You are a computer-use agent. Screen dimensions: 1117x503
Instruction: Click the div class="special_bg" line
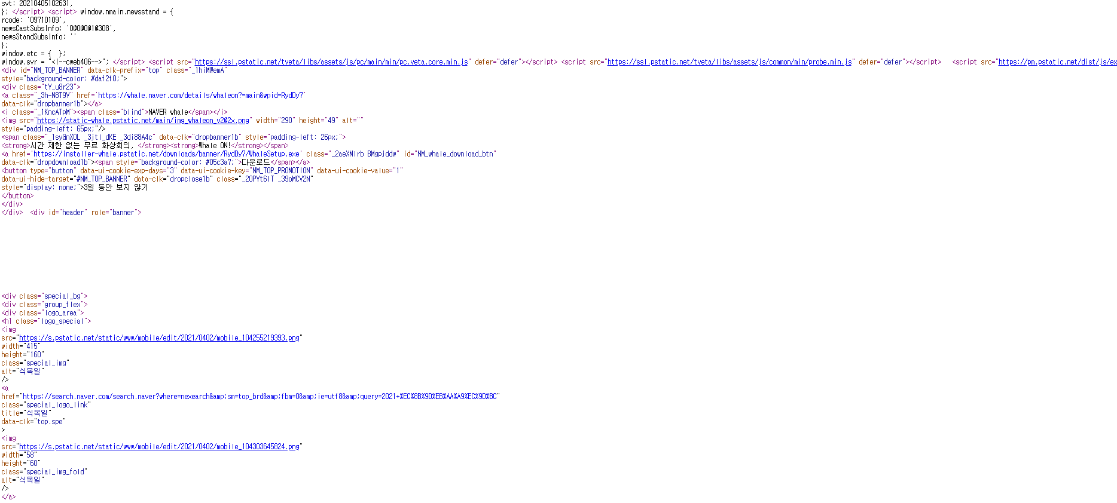(44, 296)
